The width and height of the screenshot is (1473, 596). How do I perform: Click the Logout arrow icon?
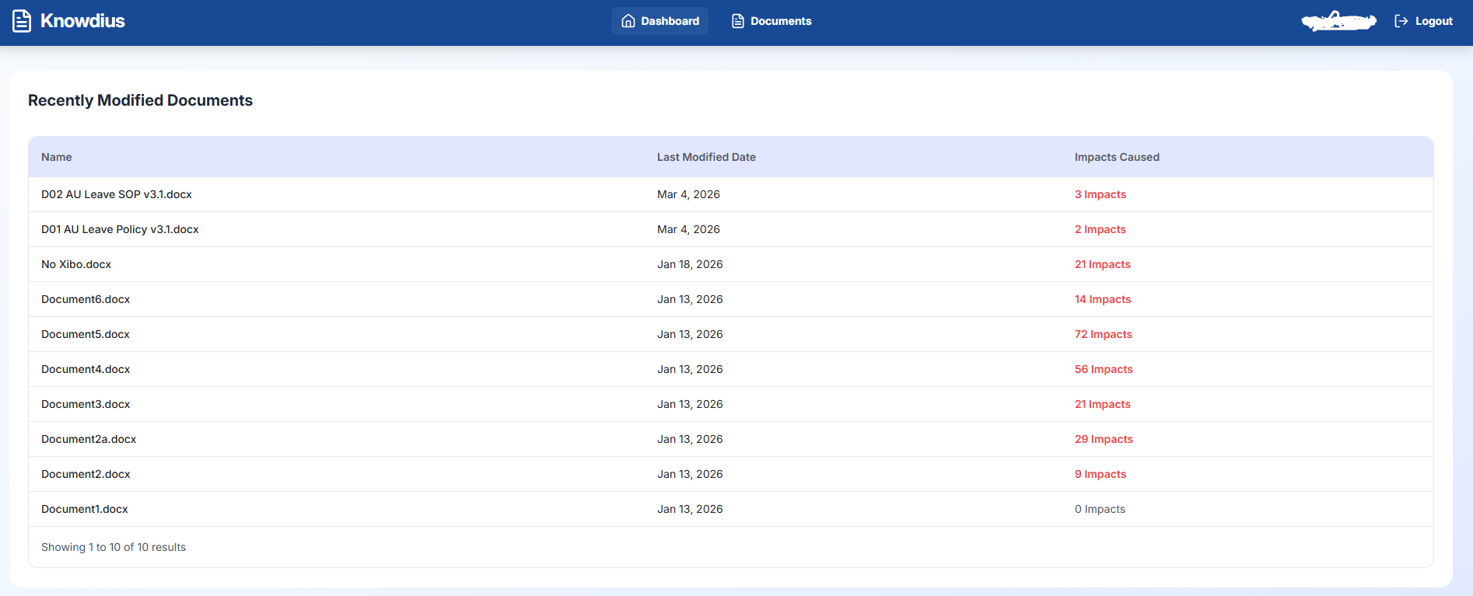pyautogui.click(x=1401, y=21)
